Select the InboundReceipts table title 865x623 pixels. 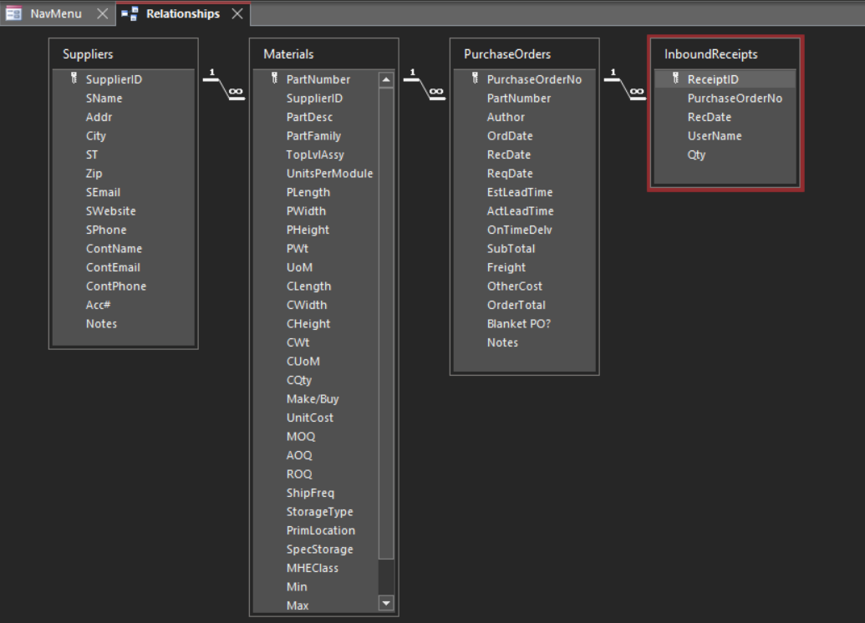(710, 54)
